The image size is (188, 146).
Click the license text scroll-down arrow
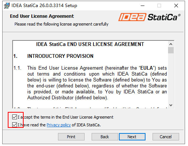171,105
